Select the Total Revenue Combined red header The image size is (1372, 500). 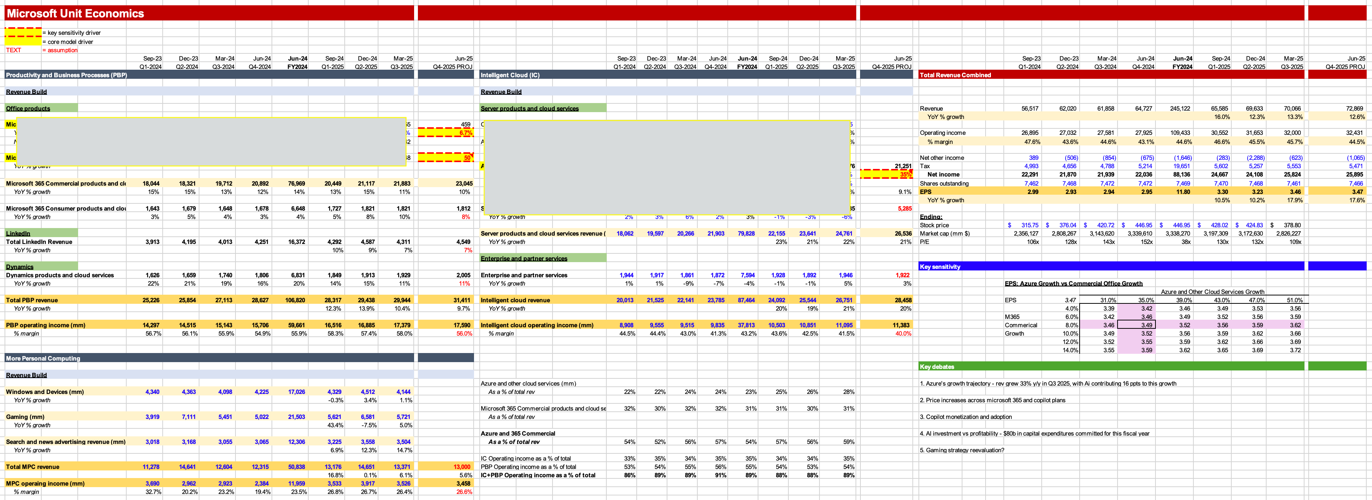(955, 75)
